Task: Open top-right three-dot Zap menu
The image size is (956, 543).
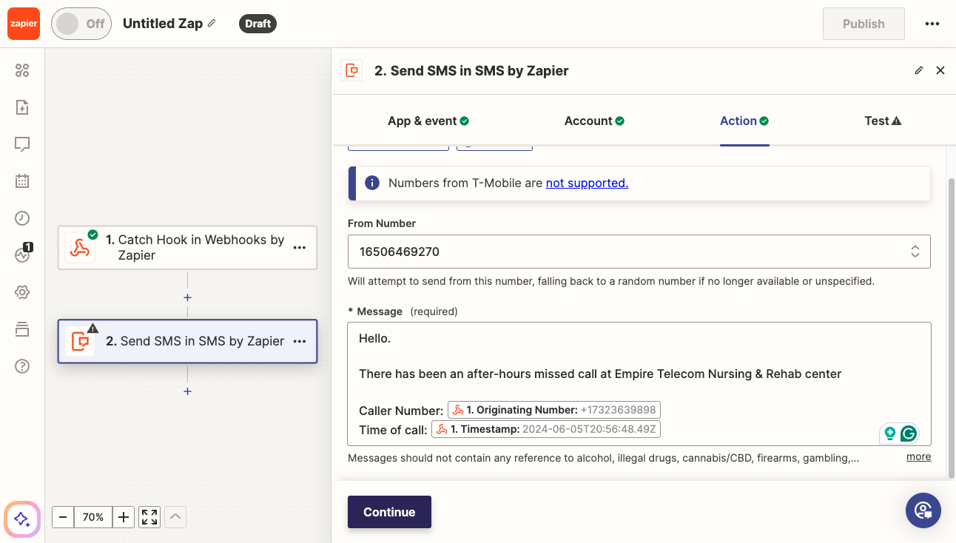Action: (x=932, y=24)
